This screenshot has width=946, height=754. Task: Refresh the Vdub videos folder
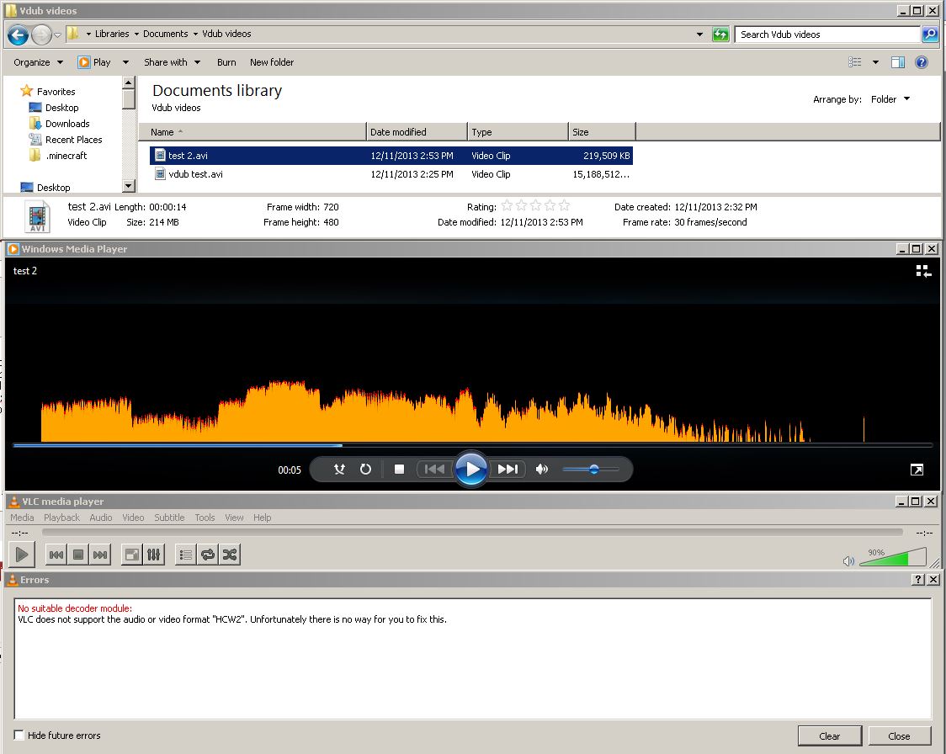point(720,35)
